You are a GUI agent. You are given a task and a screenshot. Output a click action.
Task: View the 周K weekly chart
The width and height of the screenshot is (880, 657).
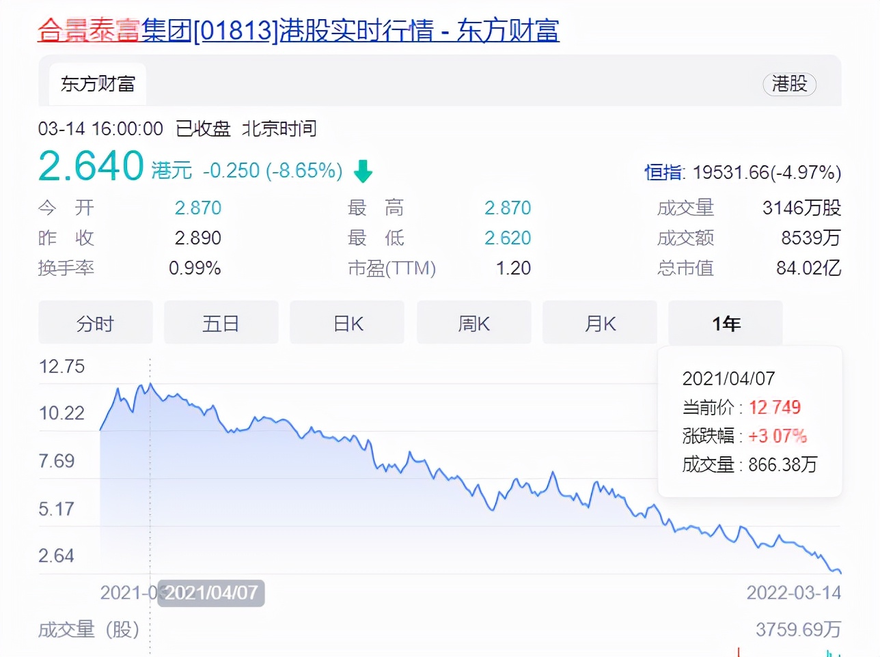pyautogui.click(x=473, y=322)
